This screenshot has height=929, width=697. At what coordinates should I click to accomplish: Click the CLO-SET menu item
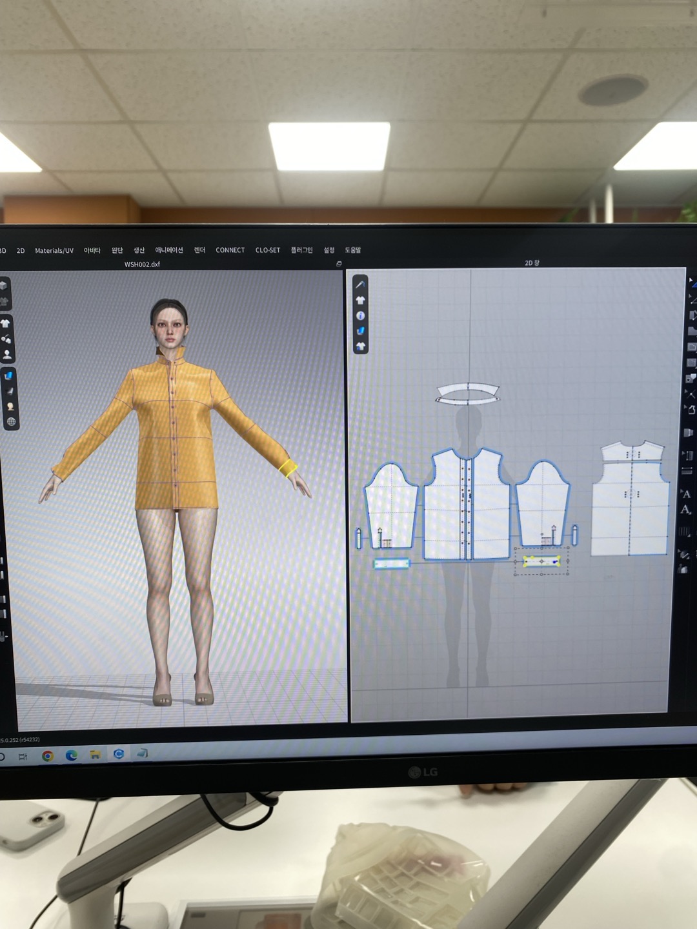[x=268, y=250]
